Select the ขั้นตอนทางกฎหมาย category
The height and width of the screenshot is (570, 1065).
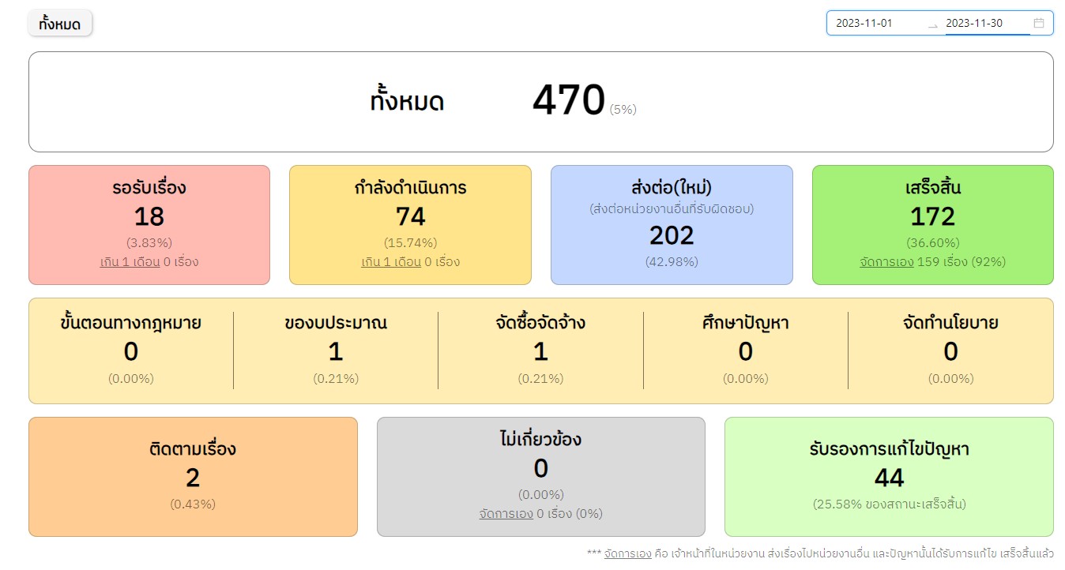tap(131, 351)
